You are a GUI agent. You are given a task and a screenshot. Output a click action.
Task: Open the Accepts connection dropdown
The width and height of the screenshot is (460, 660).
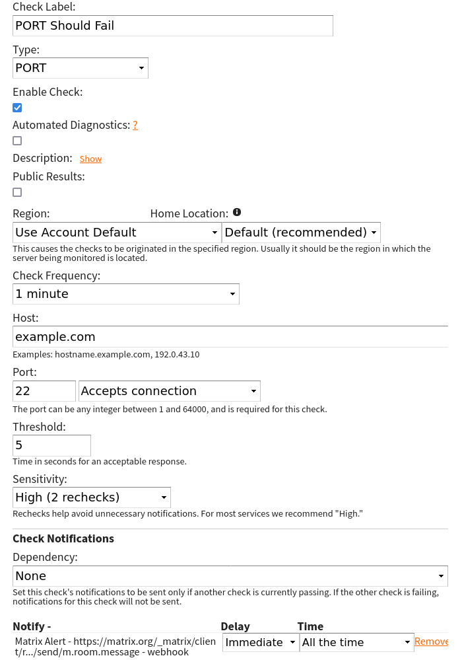(x=169, y=391)
